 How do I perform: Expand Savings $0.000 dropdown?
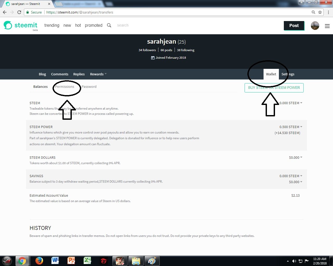point(296,182)
